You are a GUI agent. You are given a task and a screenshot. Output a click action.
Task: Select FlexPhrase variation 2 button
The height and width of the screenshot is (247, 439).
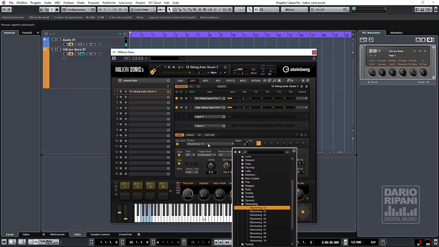265,143
